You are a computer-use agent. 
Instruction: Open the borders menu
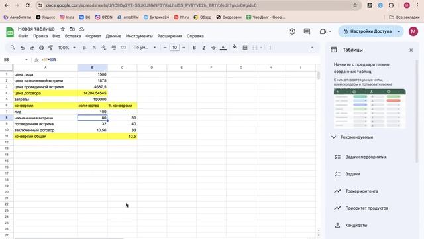click(x=245, y=48)
